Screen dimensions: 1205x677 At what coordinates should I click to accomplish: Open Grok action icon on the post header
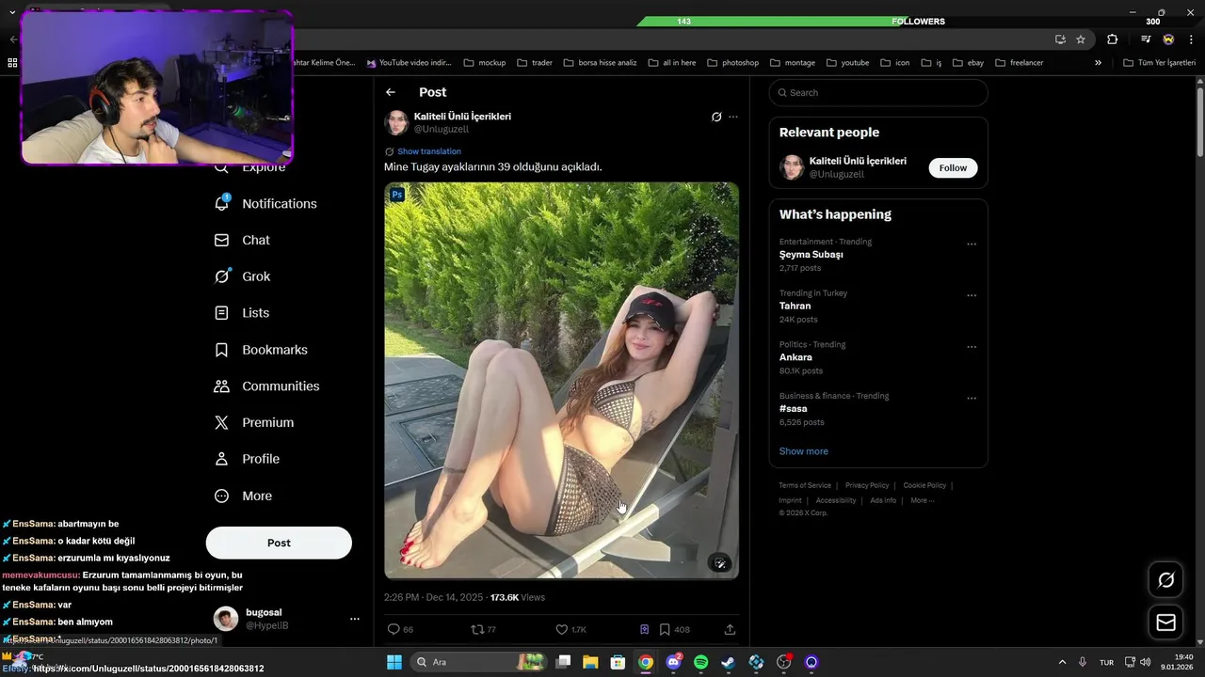pos(716,117)
